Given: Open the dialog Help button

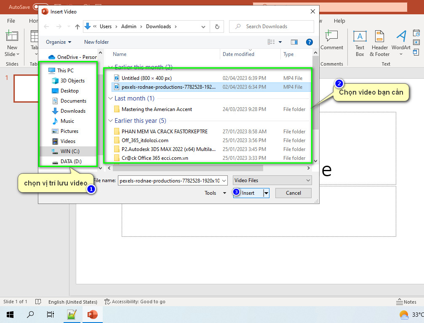Looking at the screenshot, I should 309,42.
